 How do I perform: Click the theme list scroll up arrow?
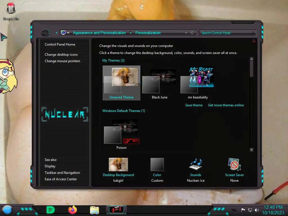pyautogui.click(x=251, y=59)
